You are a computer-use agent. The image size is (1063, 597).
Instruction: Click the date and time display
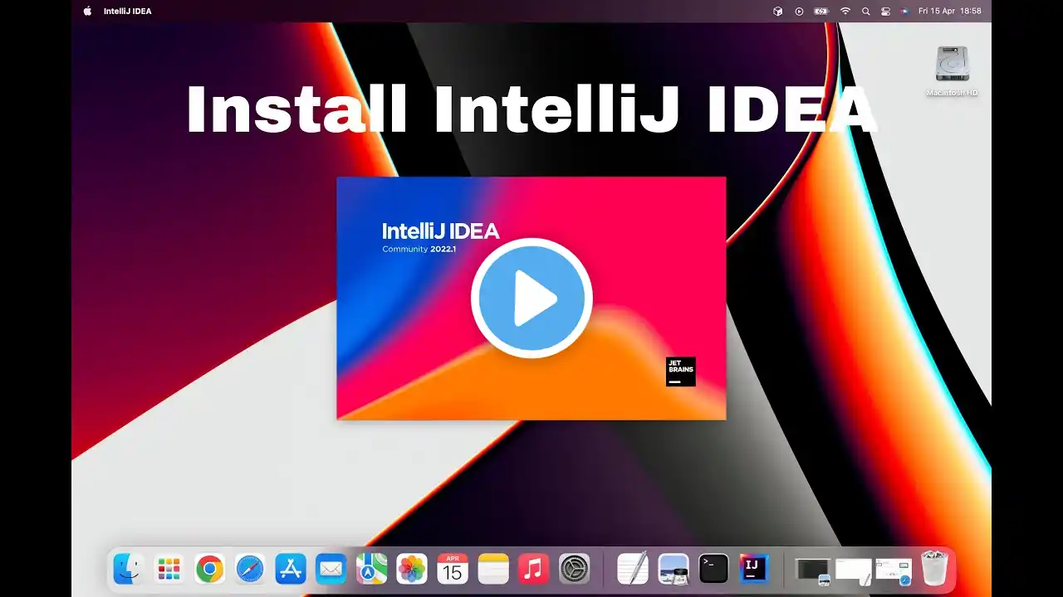point(949,12)
